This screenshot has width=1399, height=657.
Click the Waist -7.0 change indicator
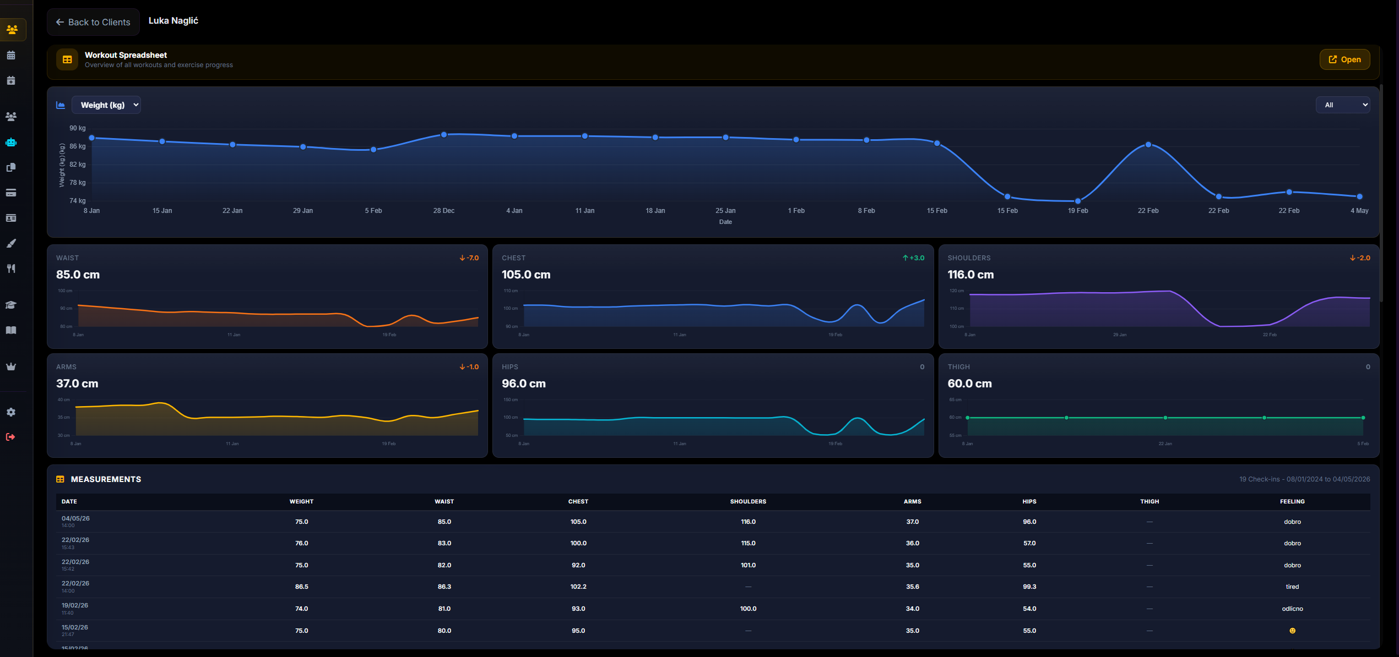click(469, 258)
